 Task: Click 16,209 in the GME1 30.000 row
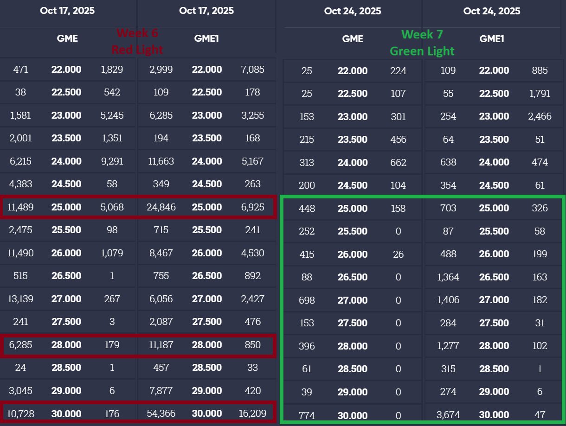pos(253,413)
